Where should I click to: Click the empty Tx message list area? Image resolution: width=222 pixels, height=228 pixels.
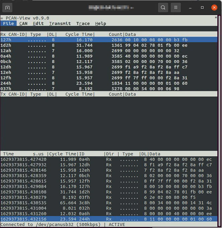coord(109,124)
